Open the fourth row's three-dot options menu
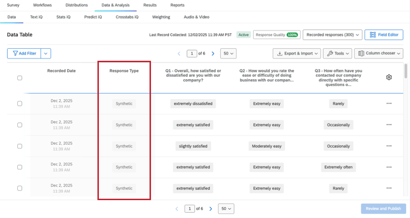The width and height of the screenshot is (410, 218). pyautogui.click(x=389, y=167)
